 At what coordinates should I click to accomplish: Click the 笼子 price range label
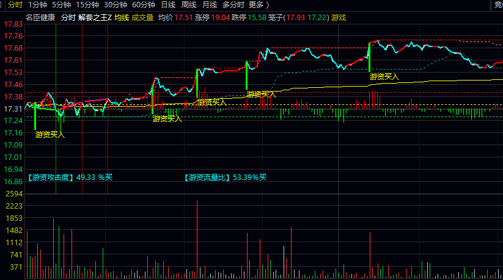click(299, 17)
